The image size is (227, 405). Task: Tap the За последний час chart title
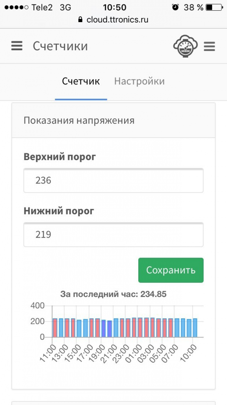point(113,294)
